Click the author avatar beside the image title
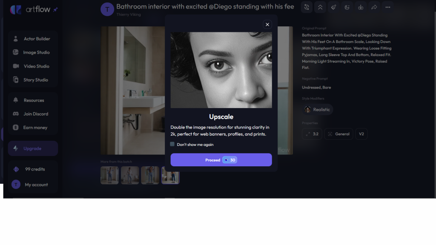Viewport: 436px width, 245px height. 107,9
